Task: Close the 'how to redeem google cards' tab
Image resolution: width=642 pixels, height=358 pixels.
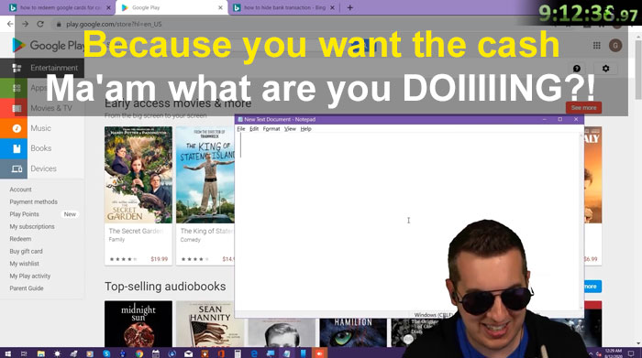Action: point(108,7)
